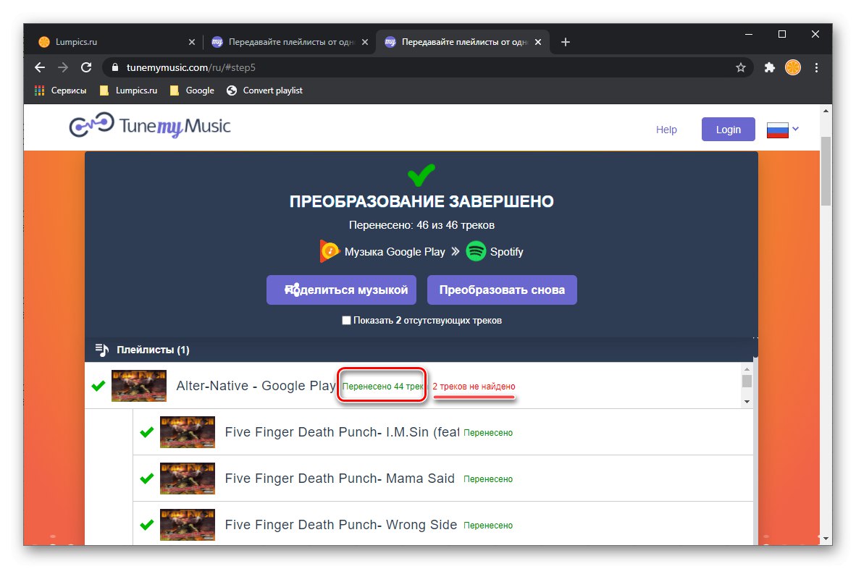Select Five Finger Death Punch- Wrong Side track
The height and width of the screenshot is (569, 856).
coord(442,524)
